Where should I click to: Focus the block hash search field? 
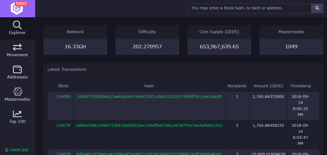[x=249, y=8]
